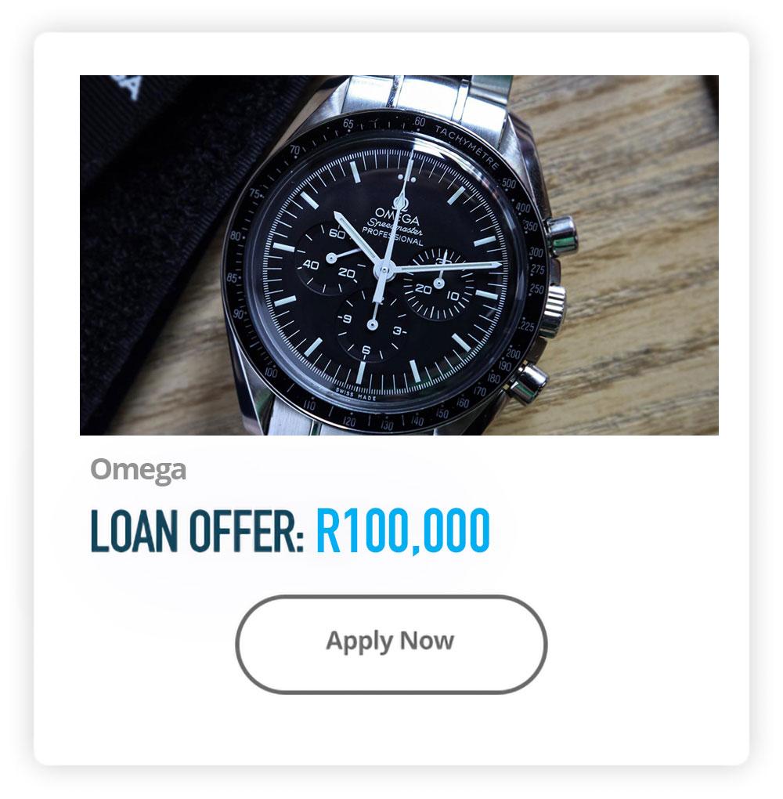Viewport: 783px width, 799px height.
Task: Click the wooden surface right of watch
Action: point(642,255)
